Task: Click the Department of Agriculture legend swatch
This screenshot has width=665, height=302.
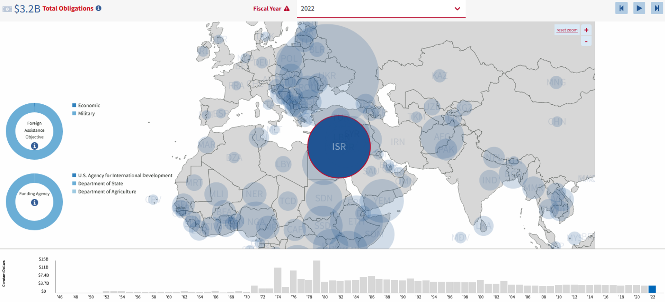Action: click(74, 191)
